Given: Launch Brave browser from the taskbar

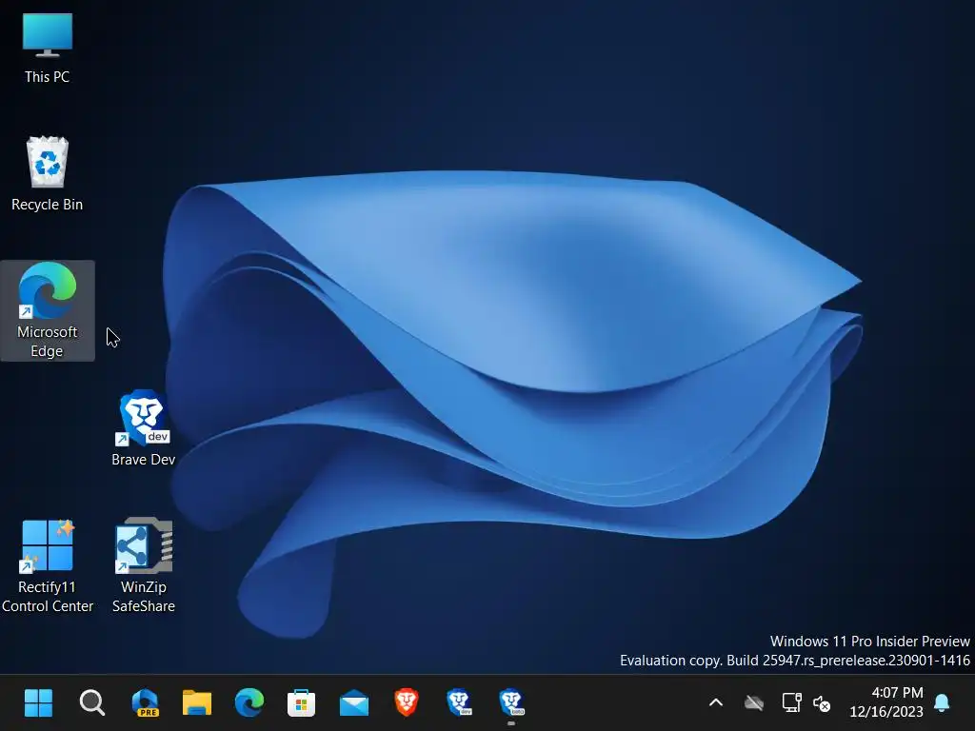Looking at the screenshot, I should coord(406,703).
